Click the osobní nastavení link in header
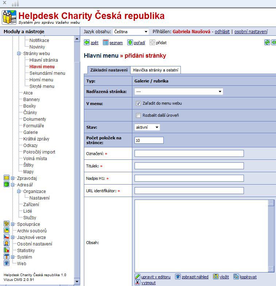Screen dimensions: 276x286 click(x=251, y=31)
